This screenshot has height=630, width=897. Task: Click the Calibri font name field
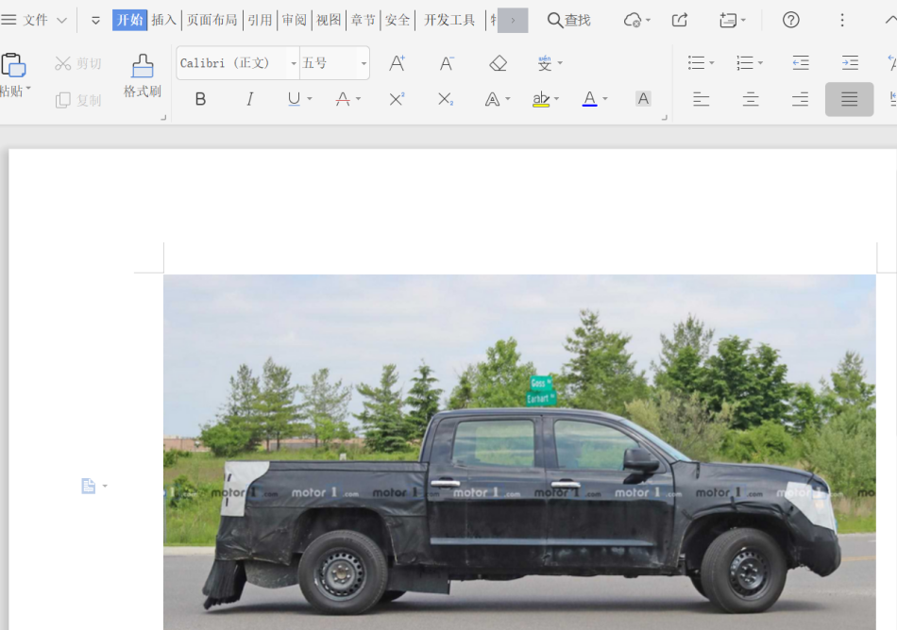(x=231, y=63)
